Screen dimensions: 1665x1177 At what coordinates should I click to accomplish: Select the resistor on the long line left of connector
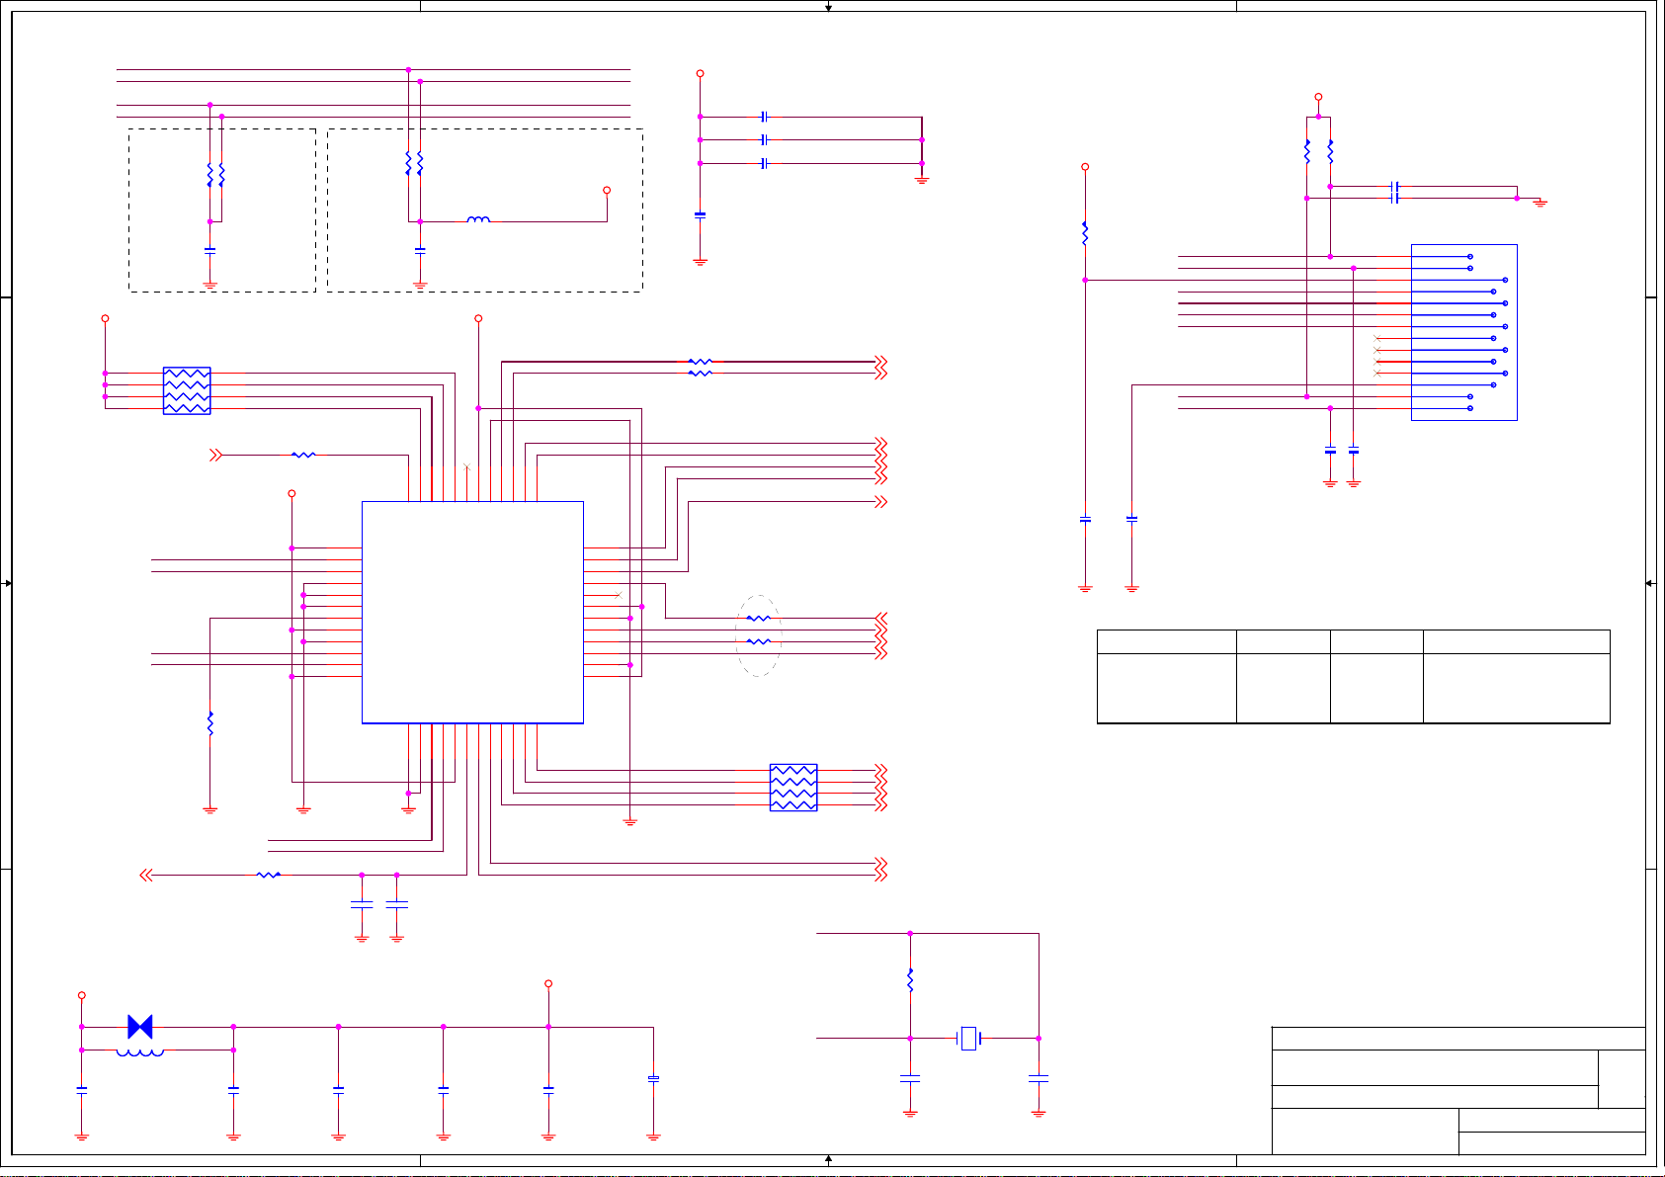point(1085,233)
